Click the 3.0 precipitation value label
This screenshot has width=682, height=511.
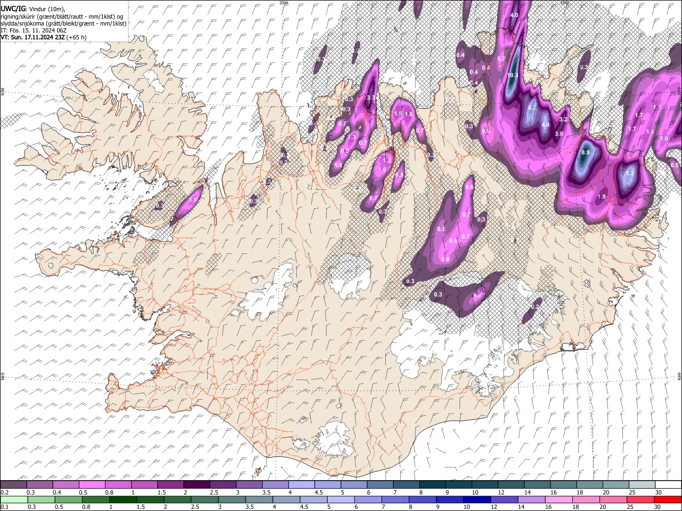pos(559,134)
